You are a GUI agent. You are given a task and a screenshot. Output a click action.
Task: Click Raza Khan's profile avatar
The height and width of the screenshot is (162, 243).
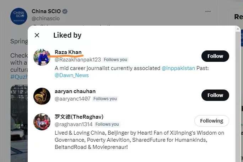point(42,57)
